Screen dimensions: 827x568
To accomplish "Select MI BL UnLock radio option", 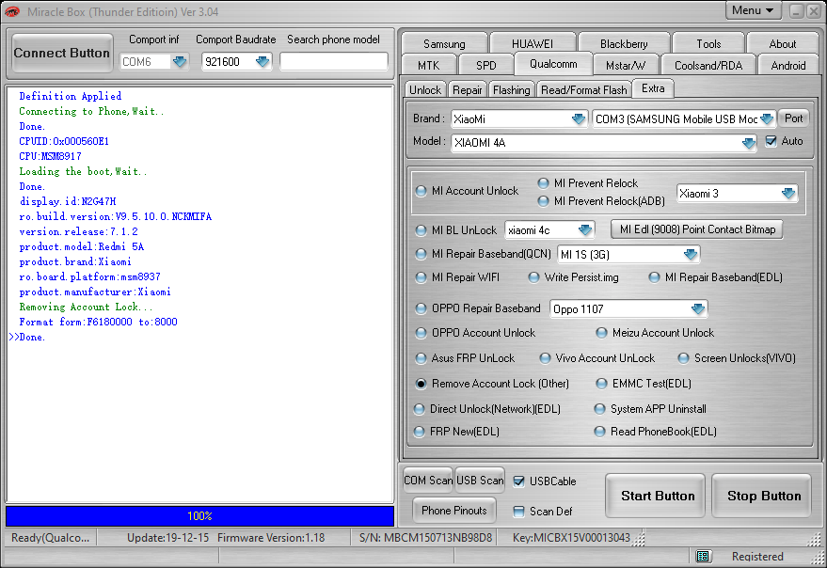I will tap(421, 230).
